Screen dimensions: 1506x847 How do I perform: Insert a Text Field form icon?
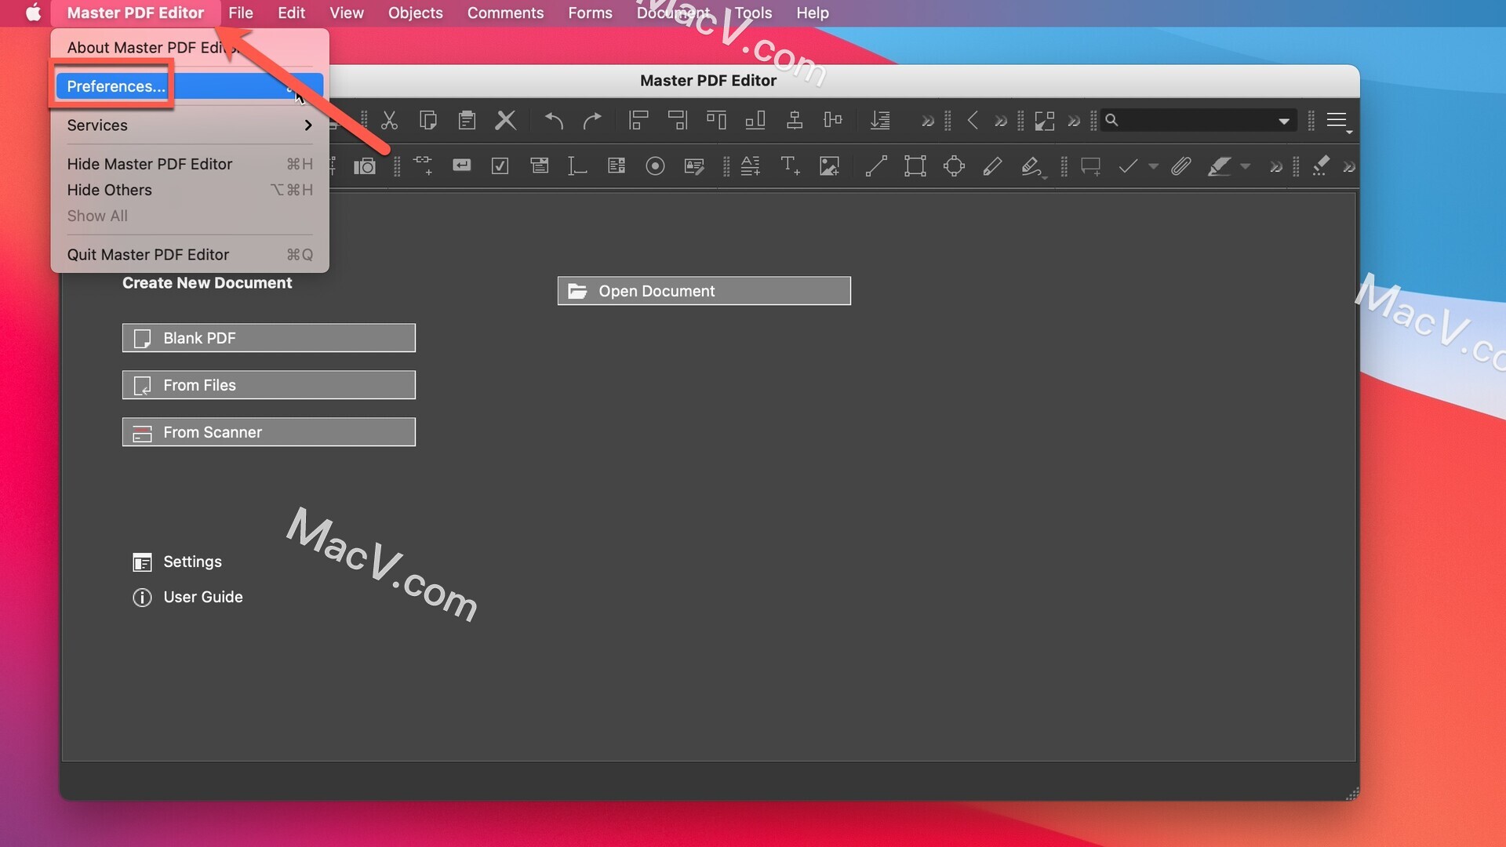pyautogui.click(x=577, y=165)
